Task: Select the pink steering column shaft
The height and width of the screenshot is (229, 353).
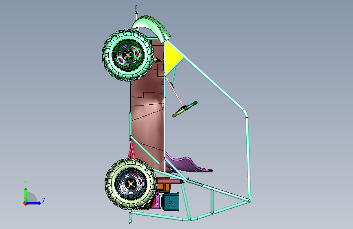Action: point(175,92)
